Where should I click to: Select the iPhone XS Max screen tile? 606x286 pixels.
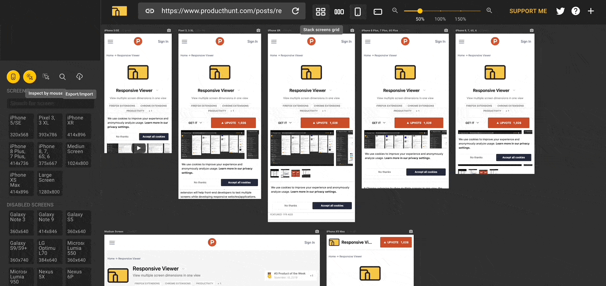(x=21, y=183)
